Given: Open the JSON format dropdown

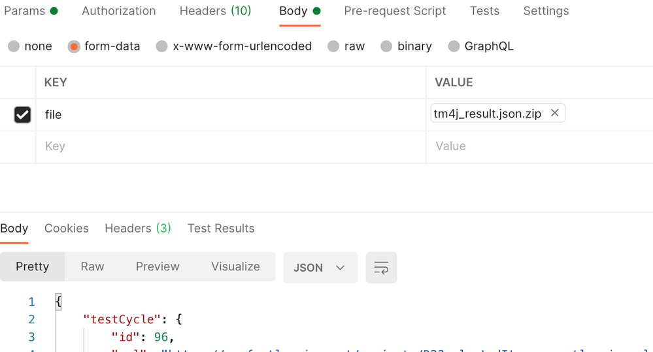Looking at the screenshot, I should [320, 268].
